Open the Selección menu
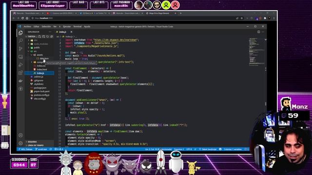The width and height of the screenshot is (312, 175). click(x=46, y=26)
